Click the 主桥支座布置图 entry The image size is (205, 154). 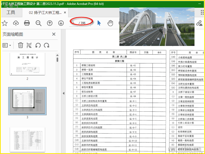click(x=186, y=84)
